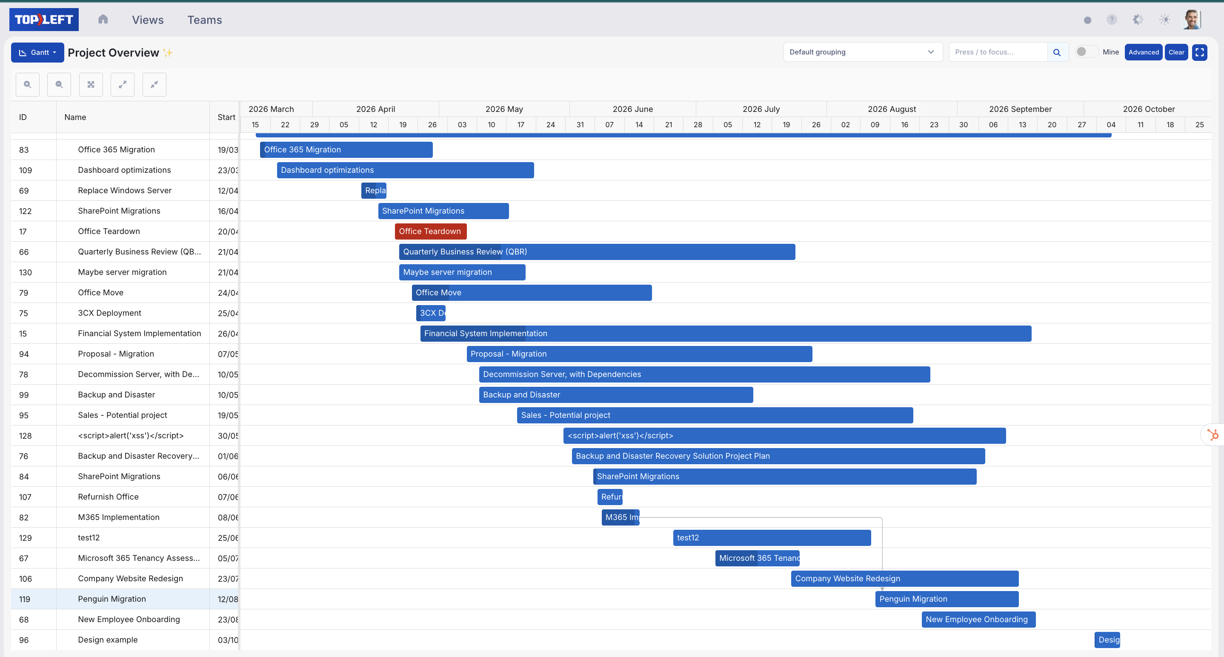Image resolution: width=1224 pixels, height=657 pixels.
Task: Click the Sales - Potential project Gantt bar
Action: pos(715,415)
